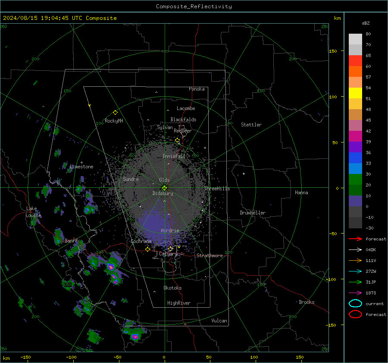Click the Sundre town label
The image size is (388, 363).
coord(131,179)
